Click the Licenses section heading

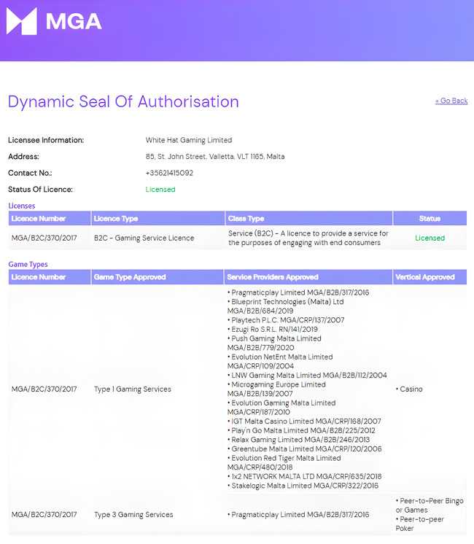coord(22,206)
